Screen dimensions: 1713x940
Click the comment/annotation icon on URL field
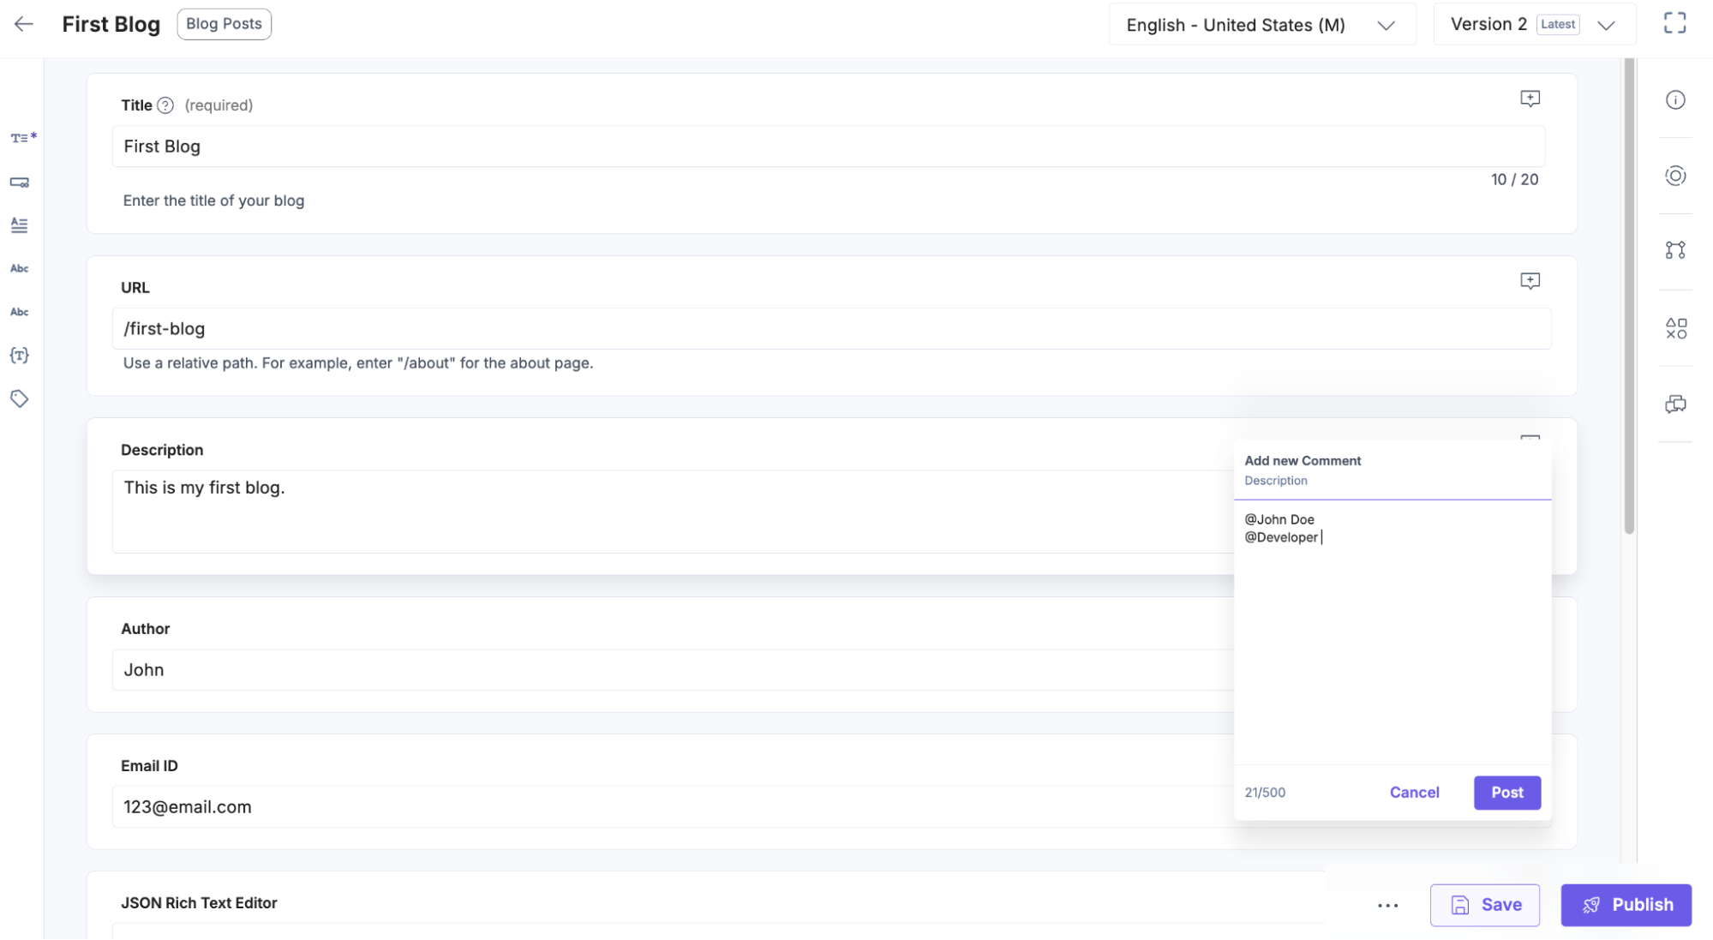1530,281
